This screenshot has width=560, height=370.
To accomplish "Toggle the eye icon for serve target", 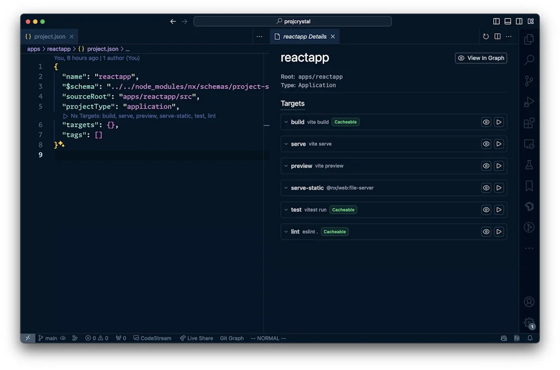I will pos(486,144).
